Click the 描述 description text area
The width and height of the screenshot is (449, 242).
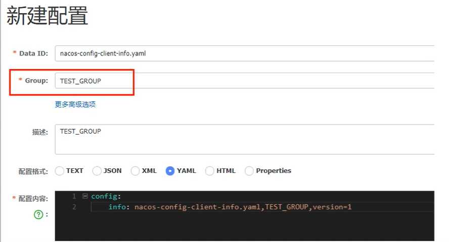click(245, 139)
